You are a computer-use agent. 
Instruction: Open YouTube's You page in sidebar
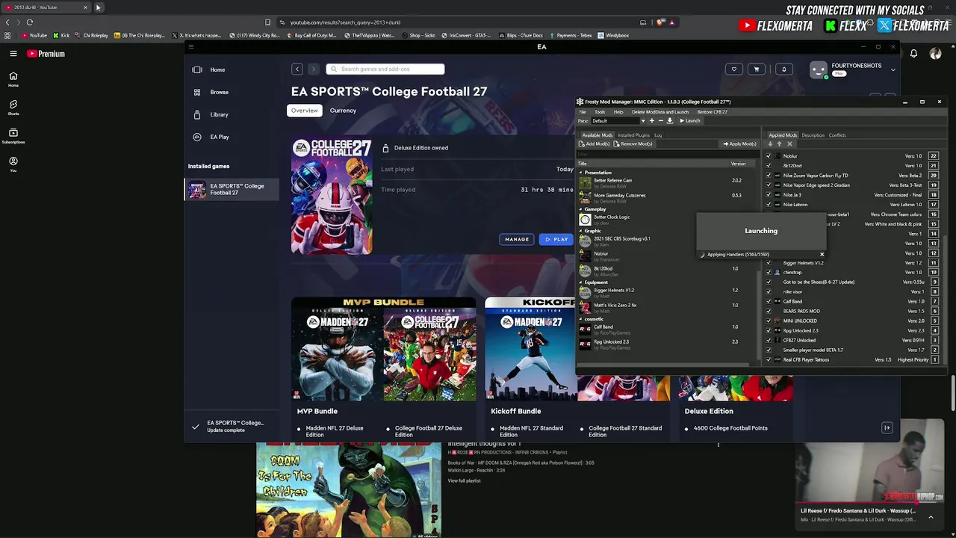pos(13,164)
